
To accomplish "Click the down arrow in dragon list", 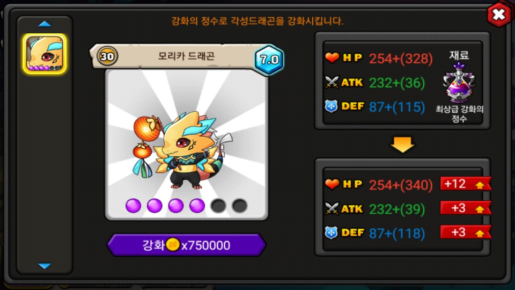I will [45, 266].
